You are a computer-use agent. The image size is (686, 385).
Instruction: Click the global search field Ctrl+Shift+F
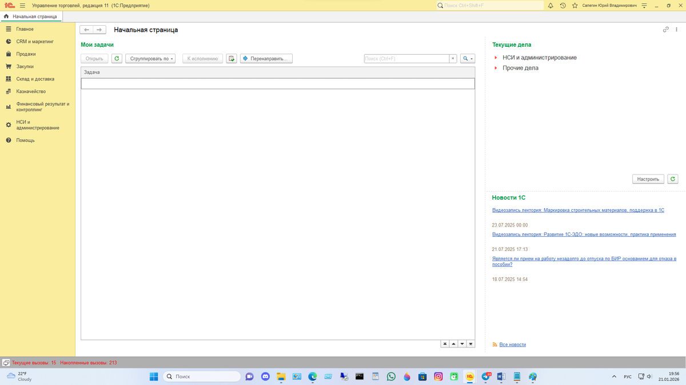pyautogui.click(x=490, y=5)
